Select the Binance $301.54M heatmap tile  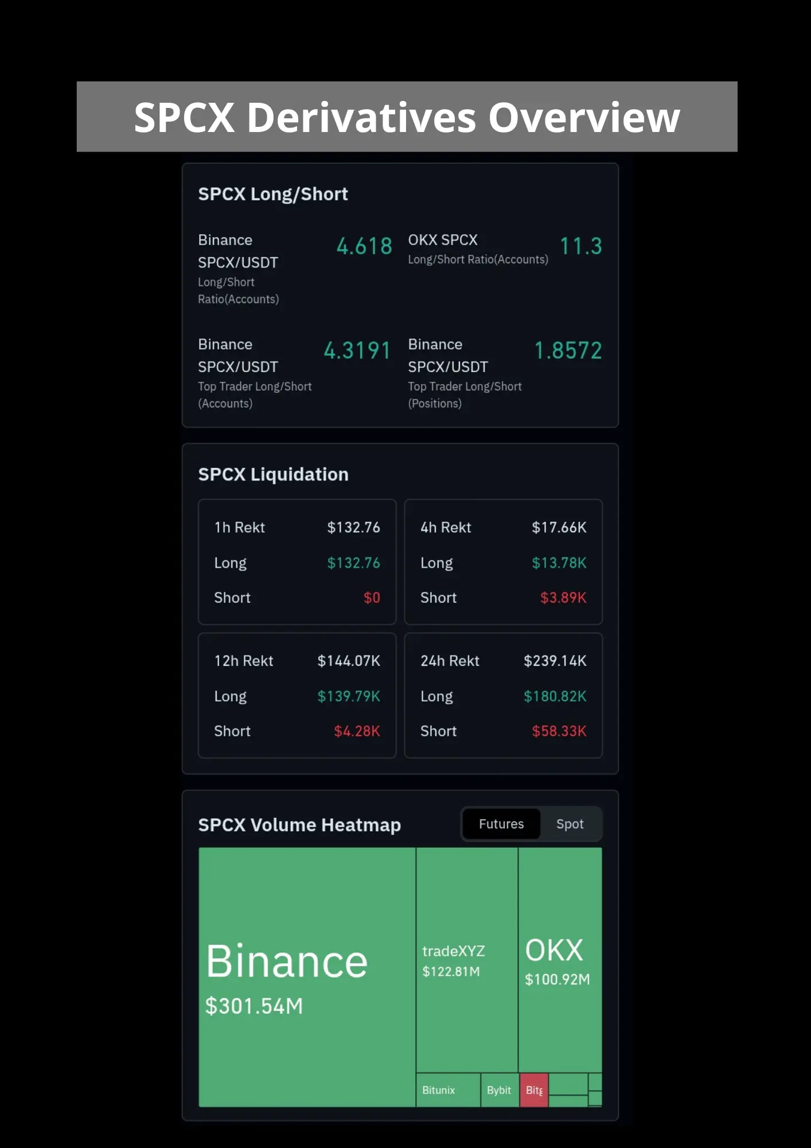(x=307, y=977)
